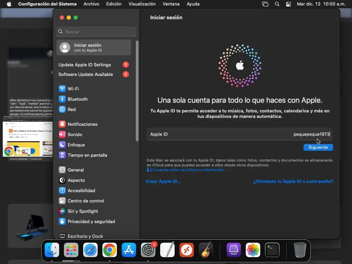352x264 pixels.
Task: Open Ventana menu
Action: pyautogui.click(x=171, y=4)
